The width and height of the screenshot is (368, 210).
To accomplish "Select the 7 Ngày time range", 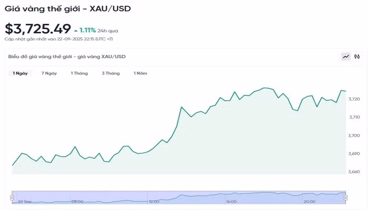I will coord(49,73).
